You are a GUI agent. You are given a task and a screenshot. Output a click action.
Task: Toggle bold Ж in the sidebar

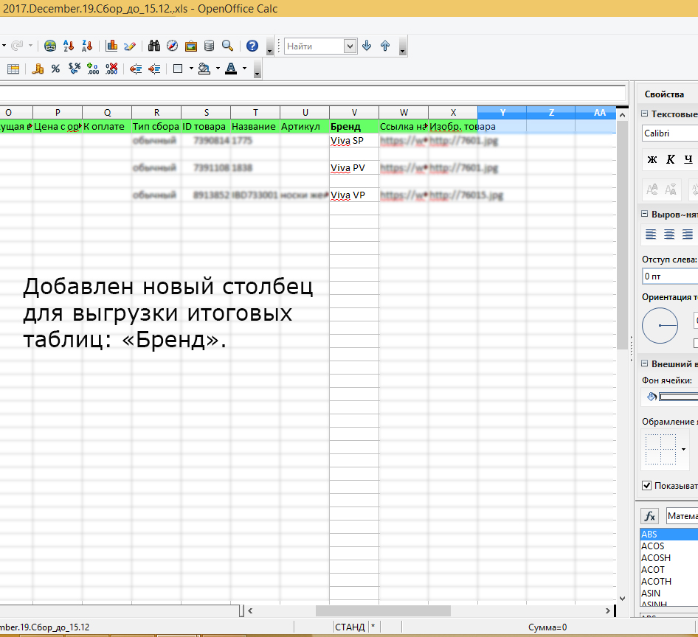(x=652, y=159)
